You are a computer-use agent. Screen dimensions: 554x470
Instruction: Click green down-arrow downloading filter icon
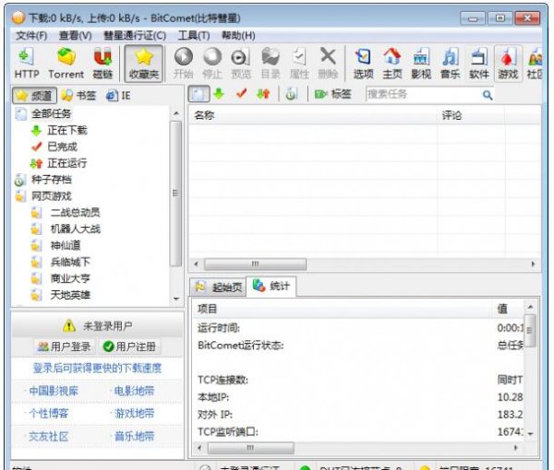pos(220,94)
